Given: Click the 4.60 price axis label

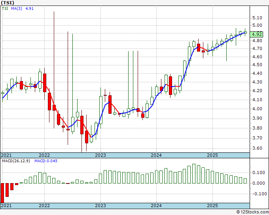Looking at the screenshot, I should coord(257,57).
